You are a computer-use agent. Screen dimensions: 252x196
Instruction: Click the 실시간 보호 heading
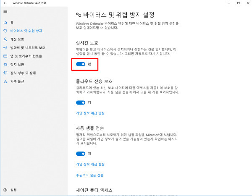click(87, 43)
